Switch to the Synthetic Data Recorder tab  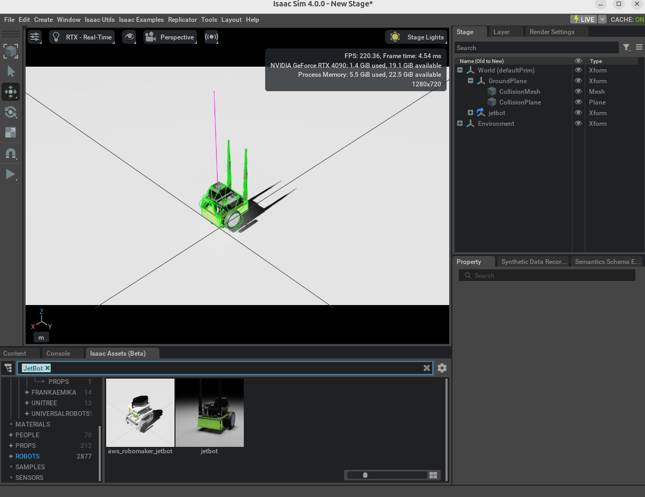[533, 262]
